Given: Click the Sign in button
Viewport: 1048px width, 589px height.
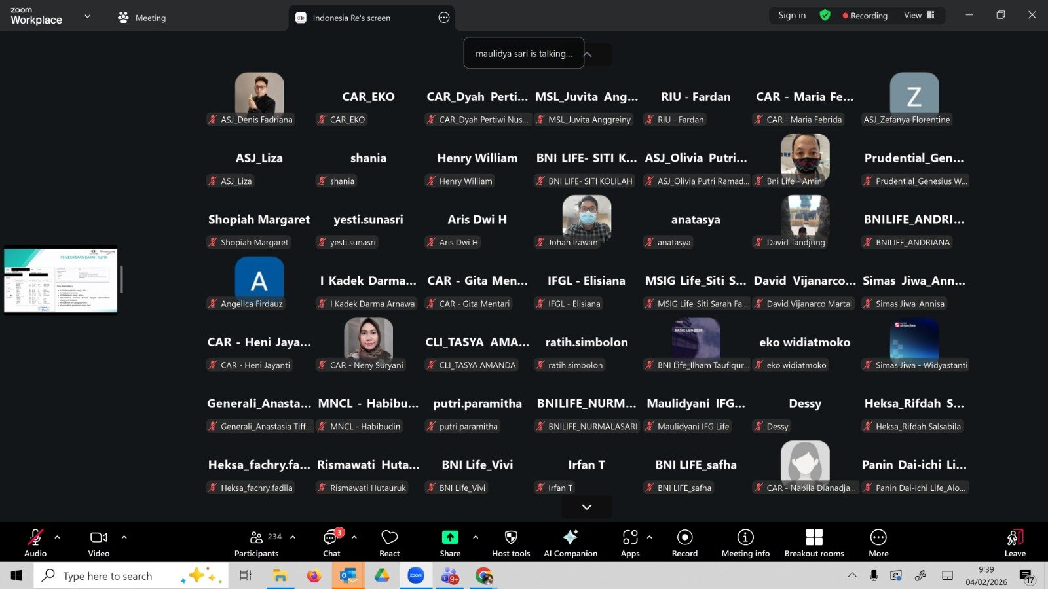Looking at the screenshot, I should click(792, 15).
